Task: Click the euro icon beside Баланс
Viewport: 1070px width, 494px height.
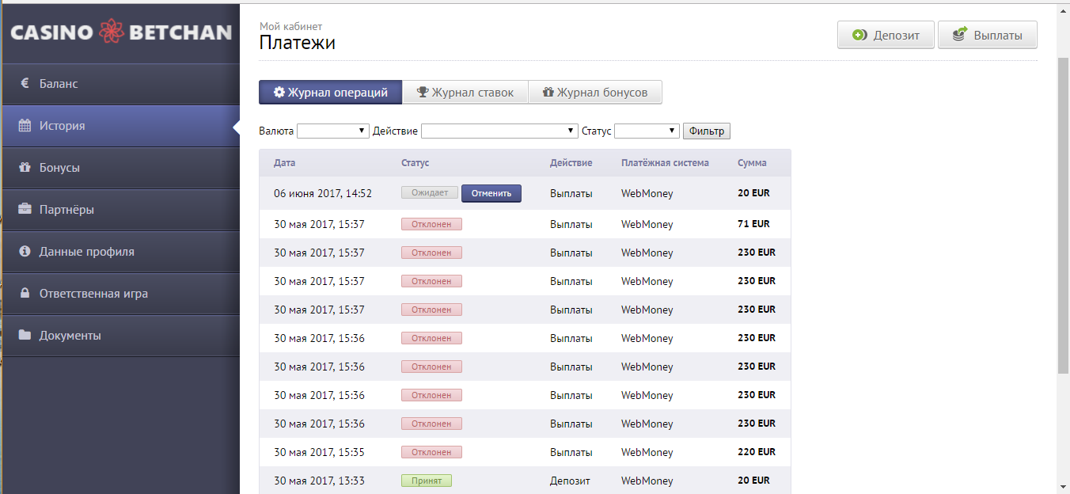Action: (25, 83)
